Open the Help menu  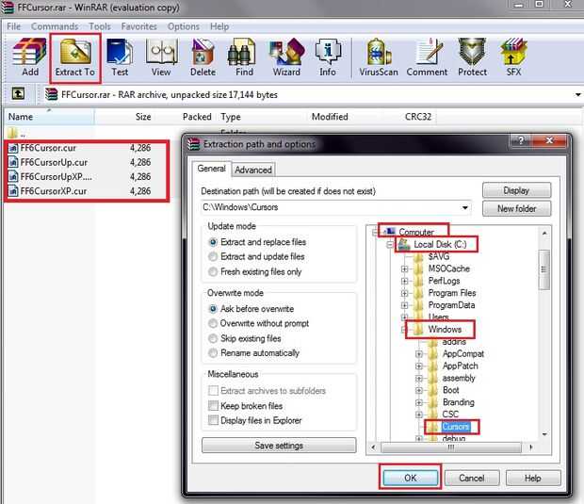[x=219, y=26]
